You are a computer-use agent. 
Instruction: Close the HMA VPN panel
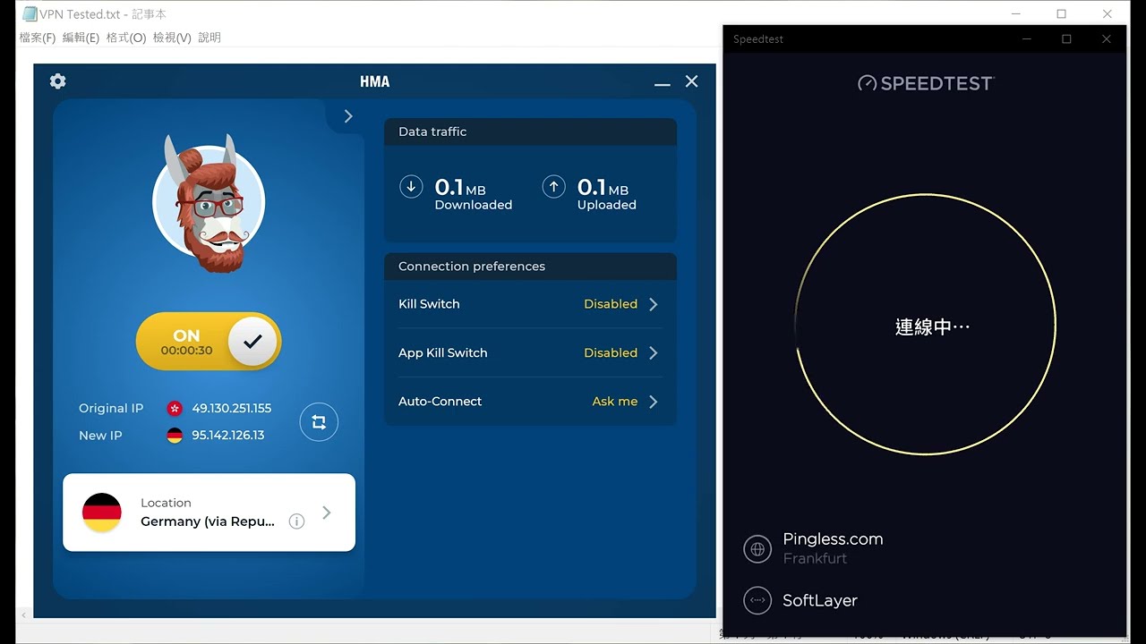691,81
